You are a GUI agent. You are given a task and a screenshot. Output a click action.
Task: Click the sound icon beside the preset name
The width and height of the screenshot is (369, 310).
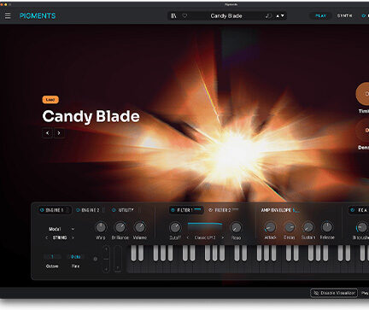pyautogui.click(x=268, y=16)
